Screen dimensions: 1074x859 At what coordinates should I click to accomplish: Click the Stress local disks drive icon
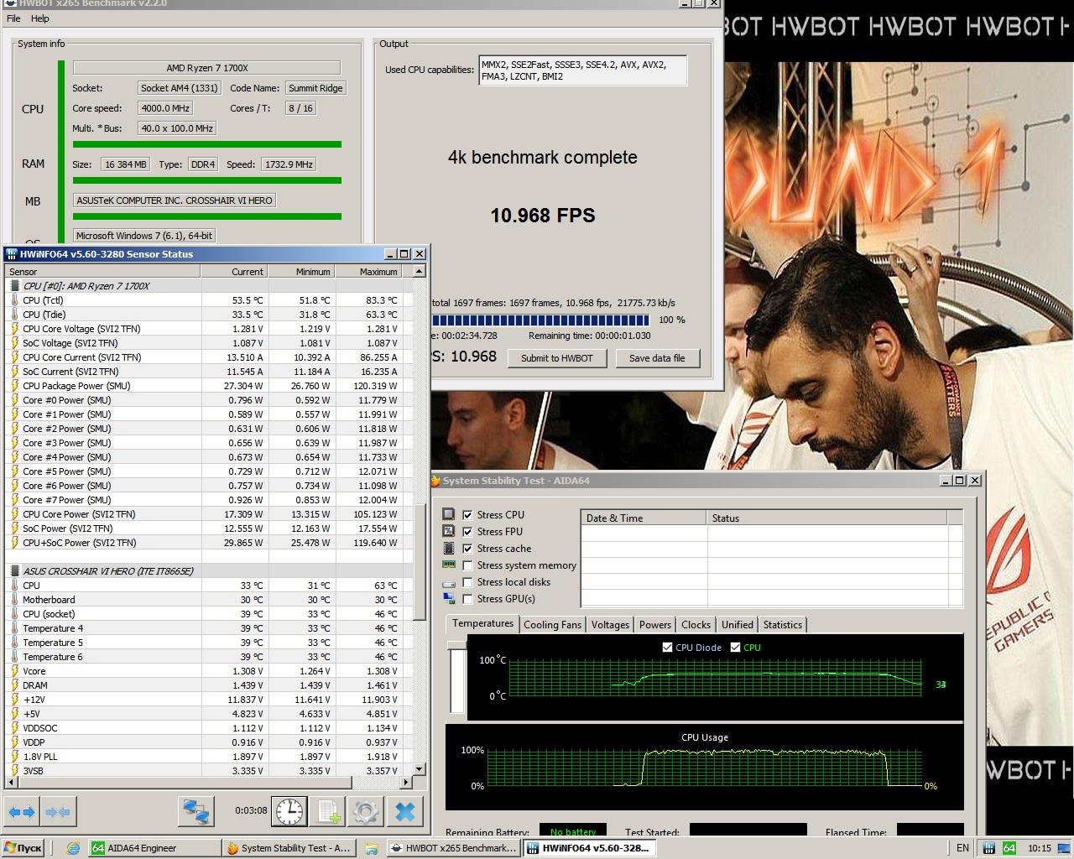(x=449, y=582)
